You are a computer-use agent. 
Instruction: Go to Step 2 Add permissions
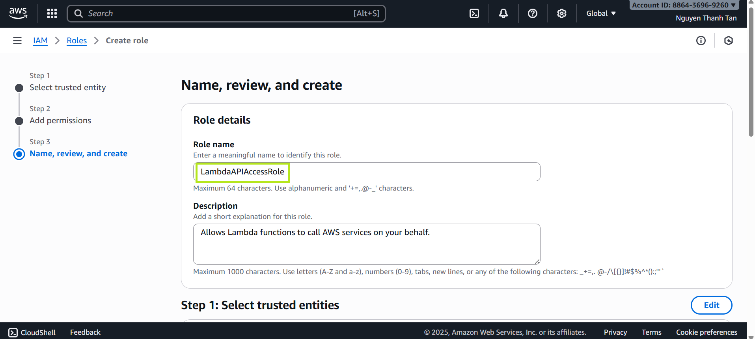point(60,120)
